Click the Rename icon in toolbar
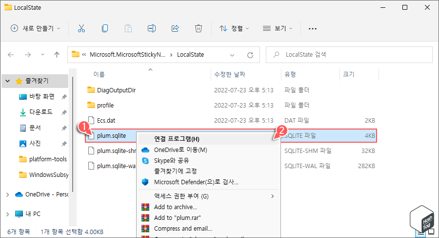 [x=152, y=28]
